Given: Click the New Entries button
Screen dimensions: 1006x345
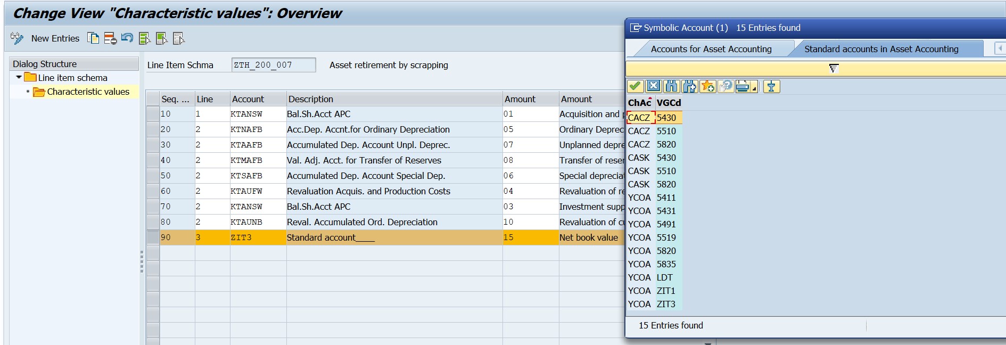Looking at the screenshot, I should pyautogui.click(x=55, y=38).
